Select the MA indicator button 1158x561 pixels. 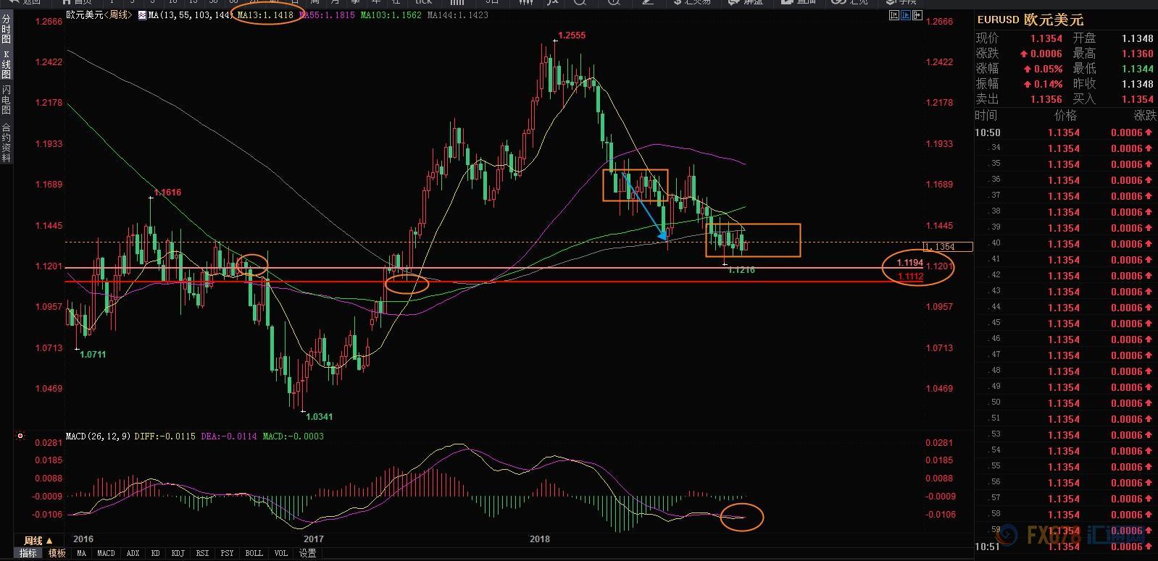[x=81, y=553]
